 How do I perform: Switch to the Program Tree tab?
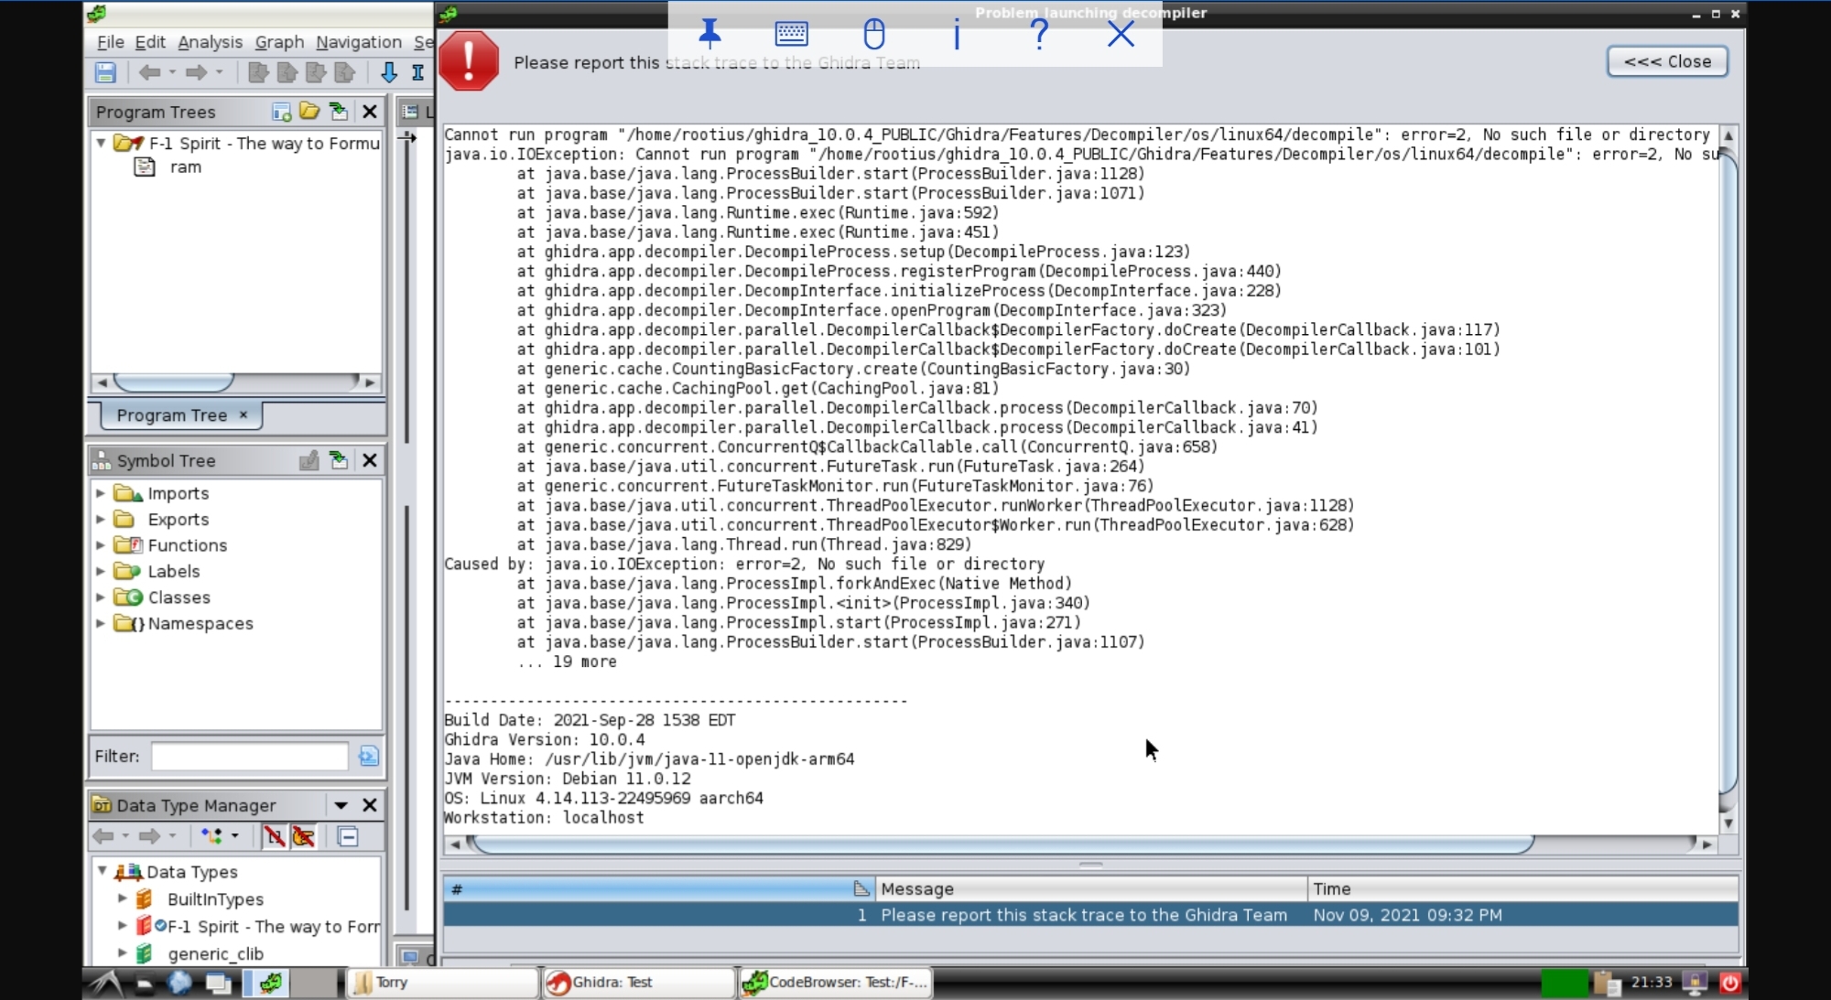coord(174,415)
